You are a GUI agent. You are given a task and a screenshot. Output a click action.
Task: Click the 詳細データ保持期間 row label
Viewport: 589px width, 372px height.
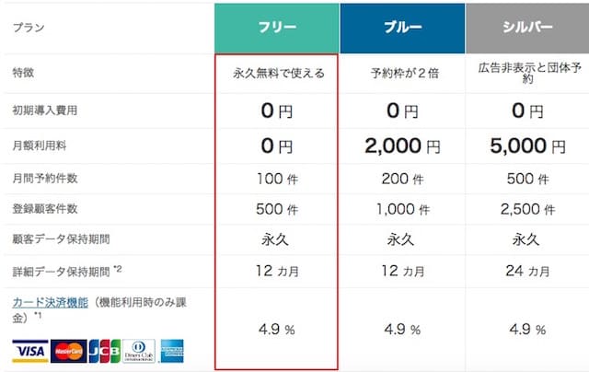(x=62, y=272)
